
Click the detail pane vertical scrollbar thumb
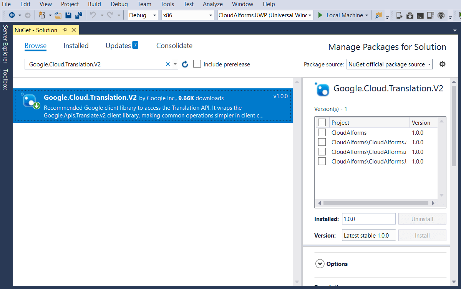[453, 126]
